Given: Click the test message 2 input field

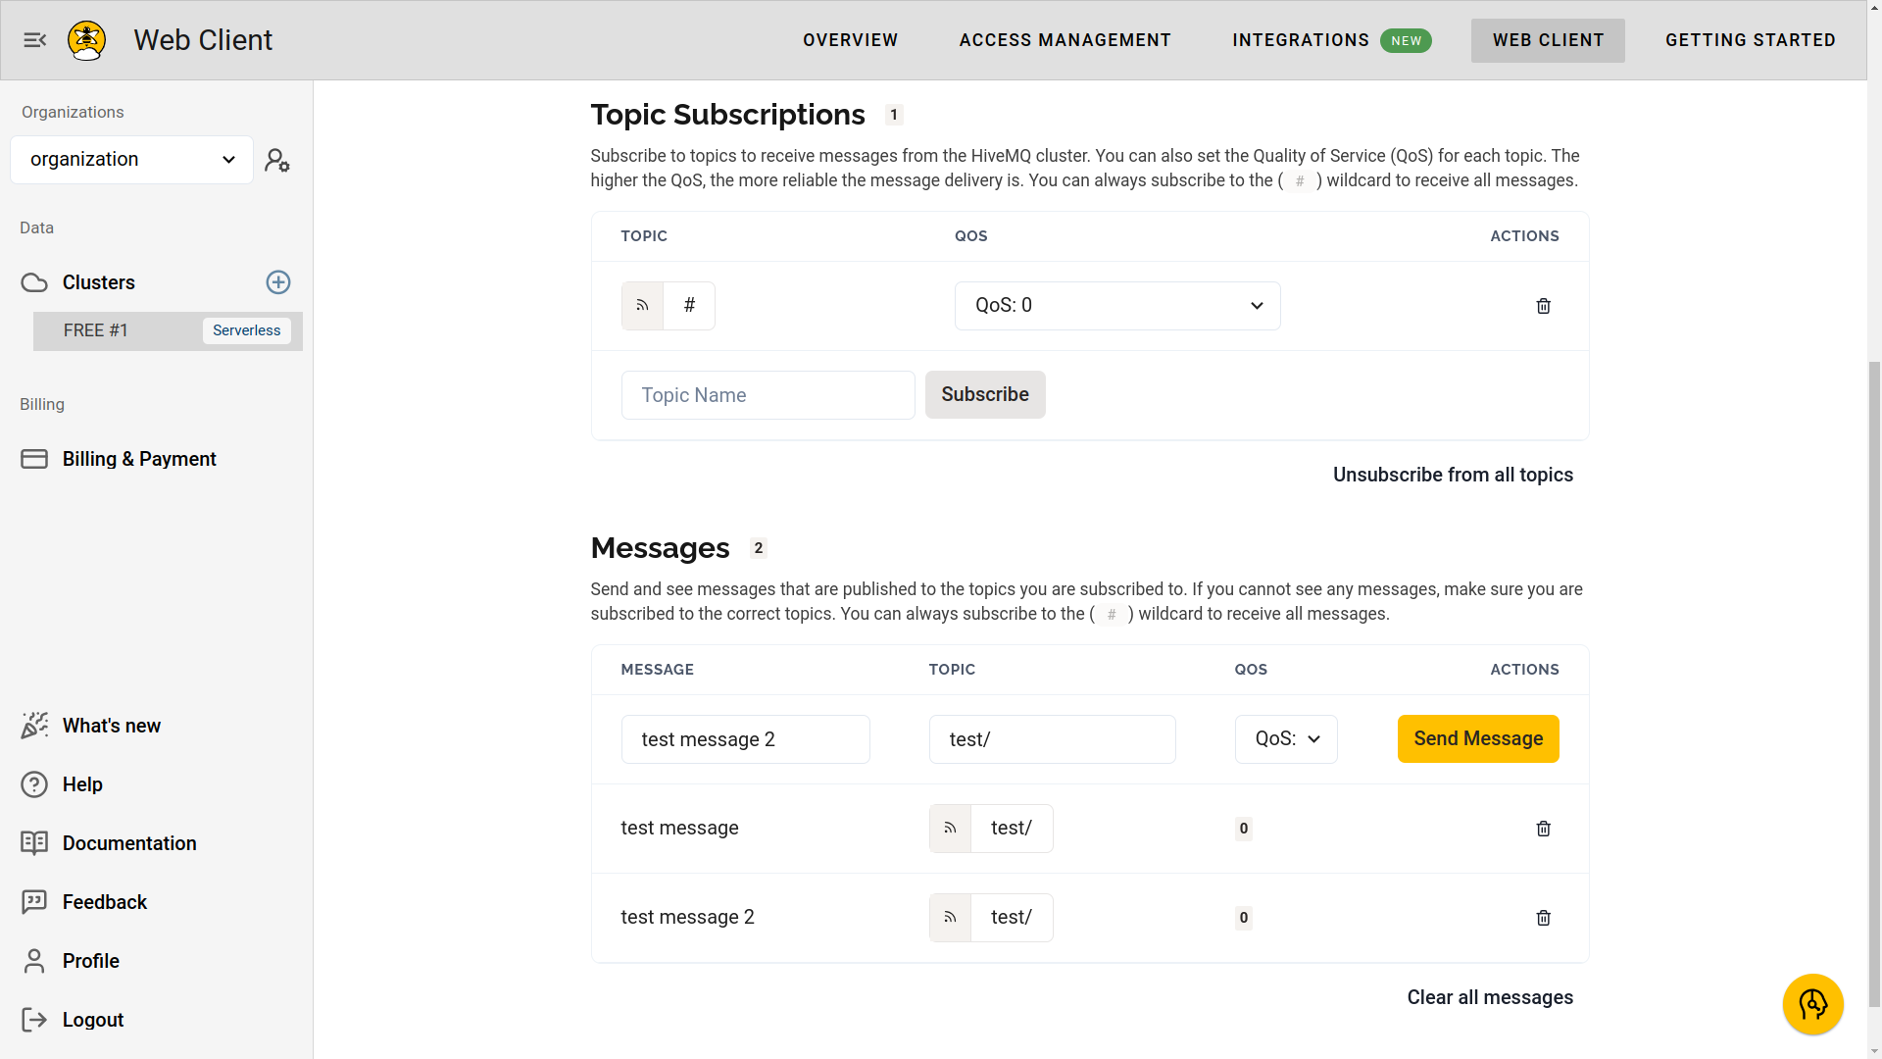Looking at the screenshot, I should click(745, 738).
